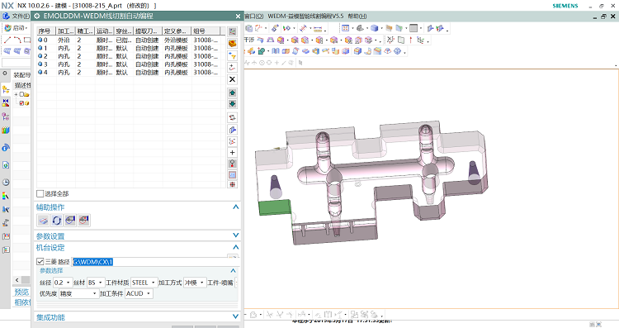Click the circular refresh arrows icon under 辅助操作
Image resolution: width=619 pixels, height=328 pixels.
click(57, 220)
